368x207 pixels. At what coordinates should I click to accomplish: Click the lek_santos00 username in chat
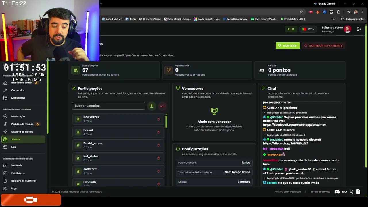coord(273,149)
